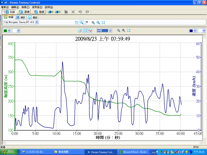Click graph zoom in icon
This screenshot has width=207, height=155.
point(119,31)
